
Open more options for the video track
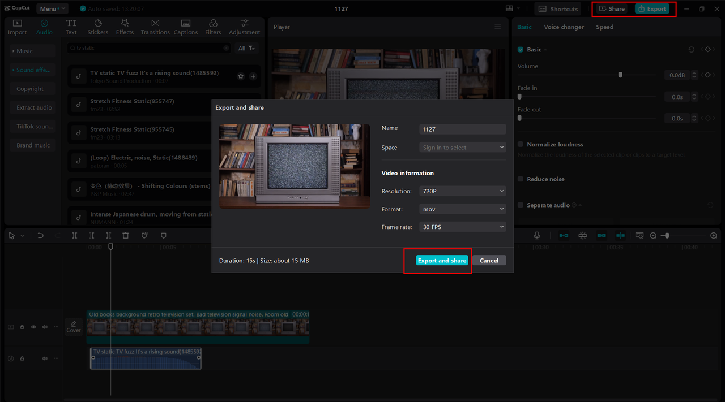coord(56,327)
